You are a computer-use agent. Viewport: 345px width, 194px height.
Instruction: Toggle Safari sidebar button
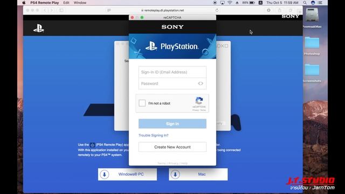tap(61, 10)
